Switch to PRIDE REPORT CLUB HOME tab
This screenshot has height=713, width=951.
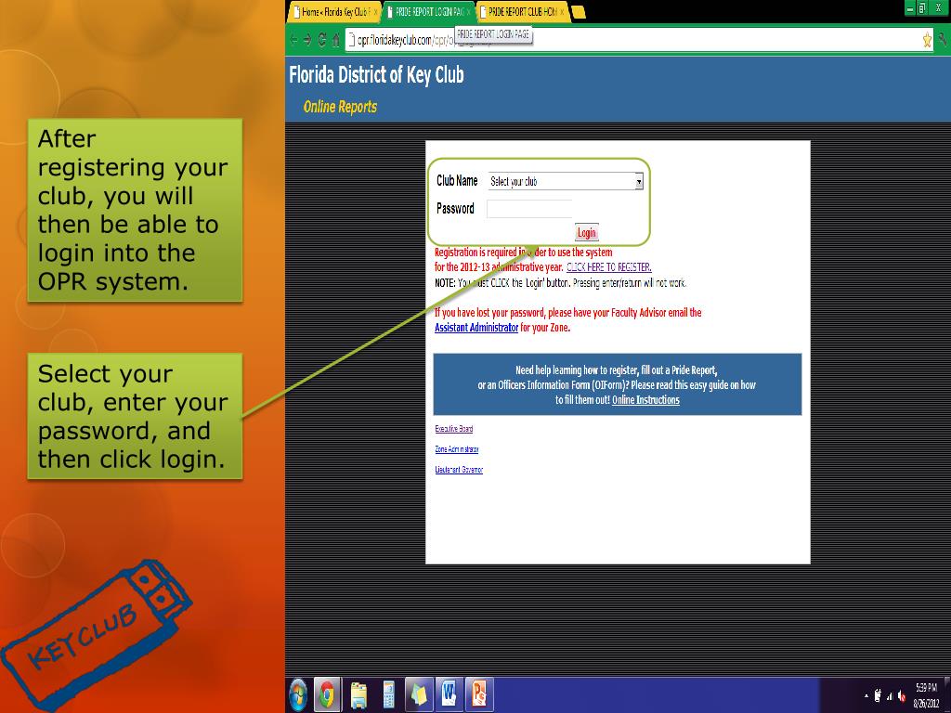[522, 11]
